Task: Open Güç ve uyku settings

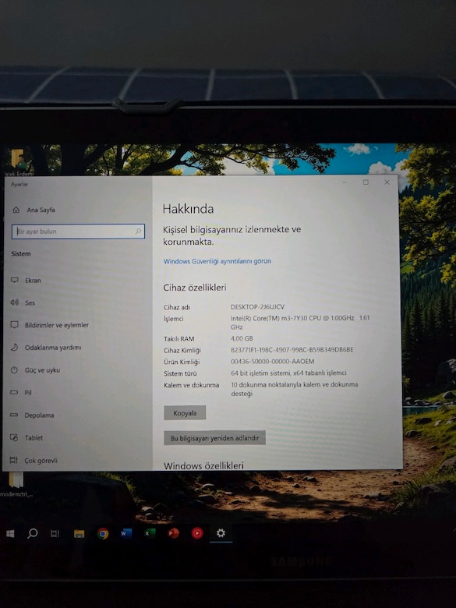Action: point(42,369)
